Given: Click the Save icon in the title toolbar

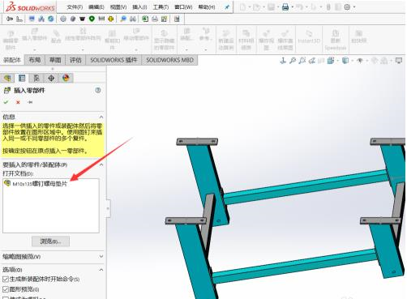Looking at the screenshot, I should tap(271, 7).
